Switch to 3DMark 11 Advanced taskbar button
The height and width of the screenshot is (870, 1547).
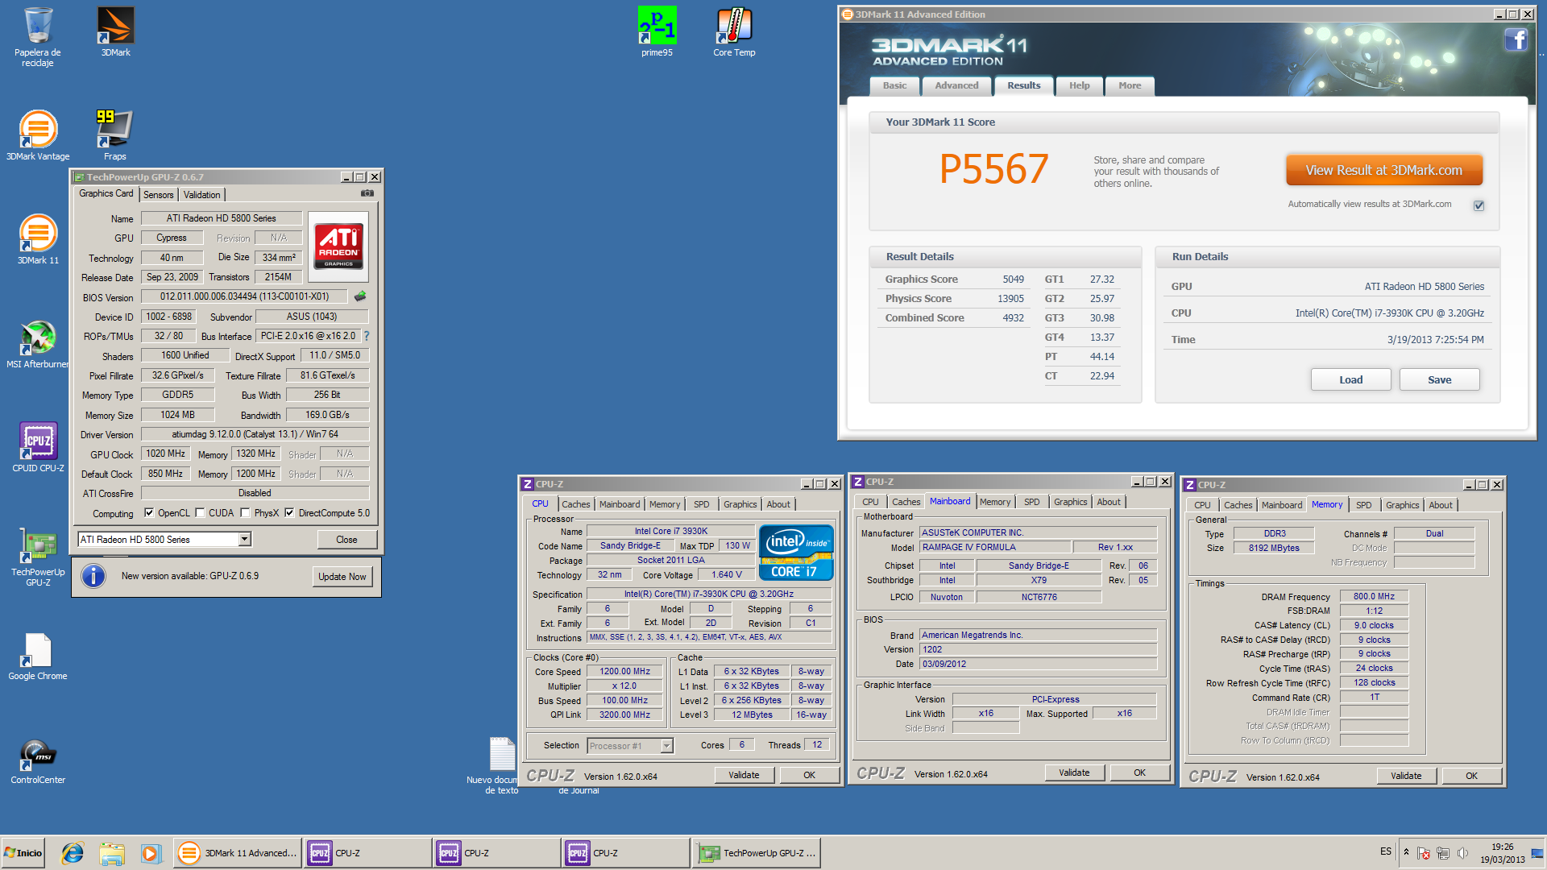(238, 853)
